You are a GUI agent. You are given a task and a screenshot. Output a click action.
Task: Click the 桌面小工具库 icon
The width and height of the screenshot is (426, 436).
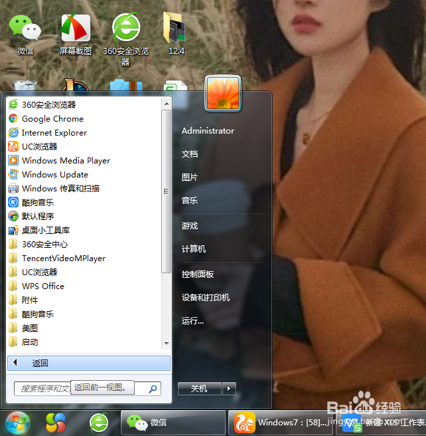coord(13,230)
